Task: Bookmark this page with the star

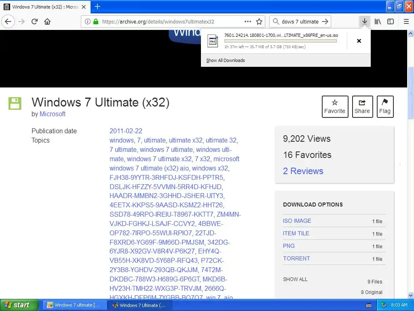Action: tap(259, 21)
